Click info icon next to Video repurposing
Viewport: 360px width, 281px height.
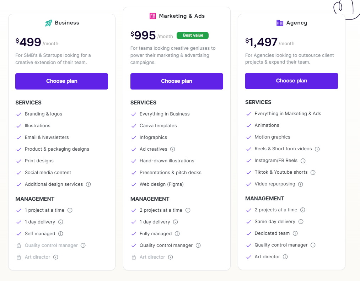(301, 184)
